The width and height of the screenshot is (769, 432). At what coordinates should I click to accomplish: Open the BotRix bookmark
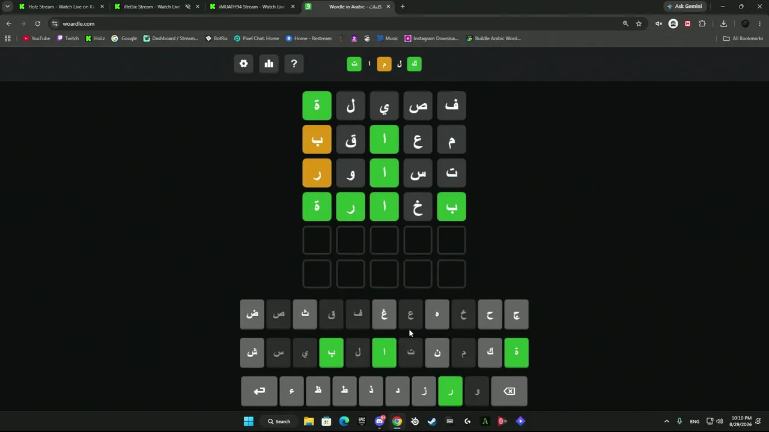[216, 38]
